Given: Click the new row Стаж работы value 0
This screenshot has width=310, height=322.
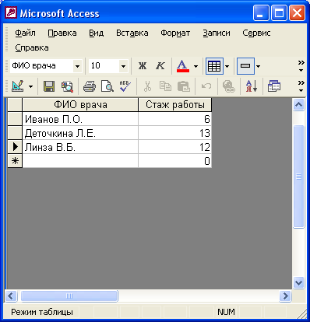Looking at the screenshot, I should point(175,161).
